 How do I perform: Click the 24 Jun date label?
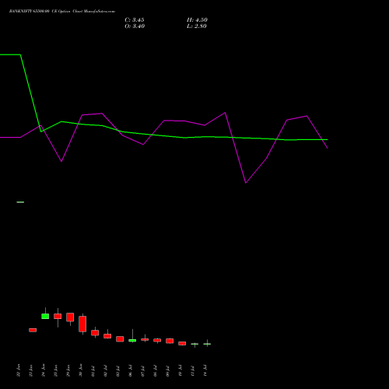click(44, 370)
